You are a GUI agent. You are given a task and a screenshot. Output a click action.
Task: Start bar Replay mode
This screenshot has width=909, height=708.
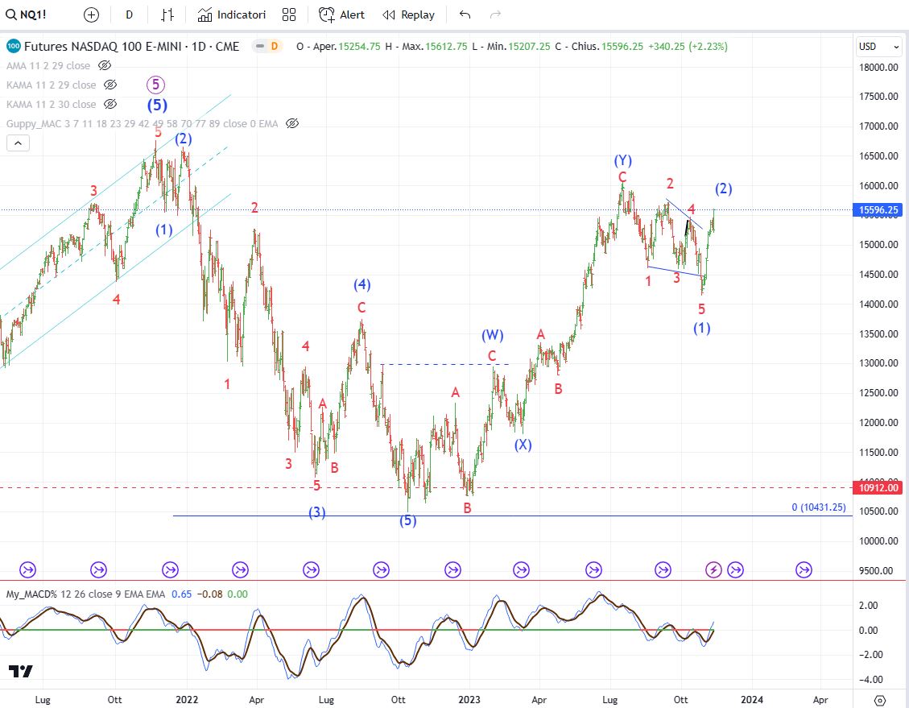[409, 14]
